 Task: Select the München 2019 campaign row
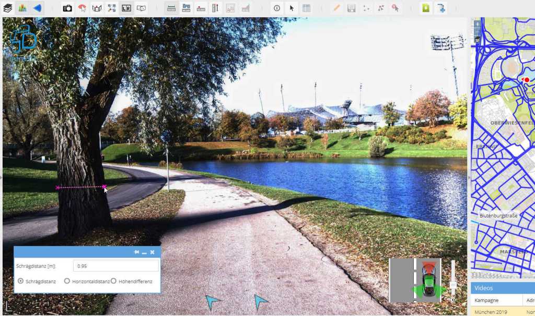tap(496, 311)
